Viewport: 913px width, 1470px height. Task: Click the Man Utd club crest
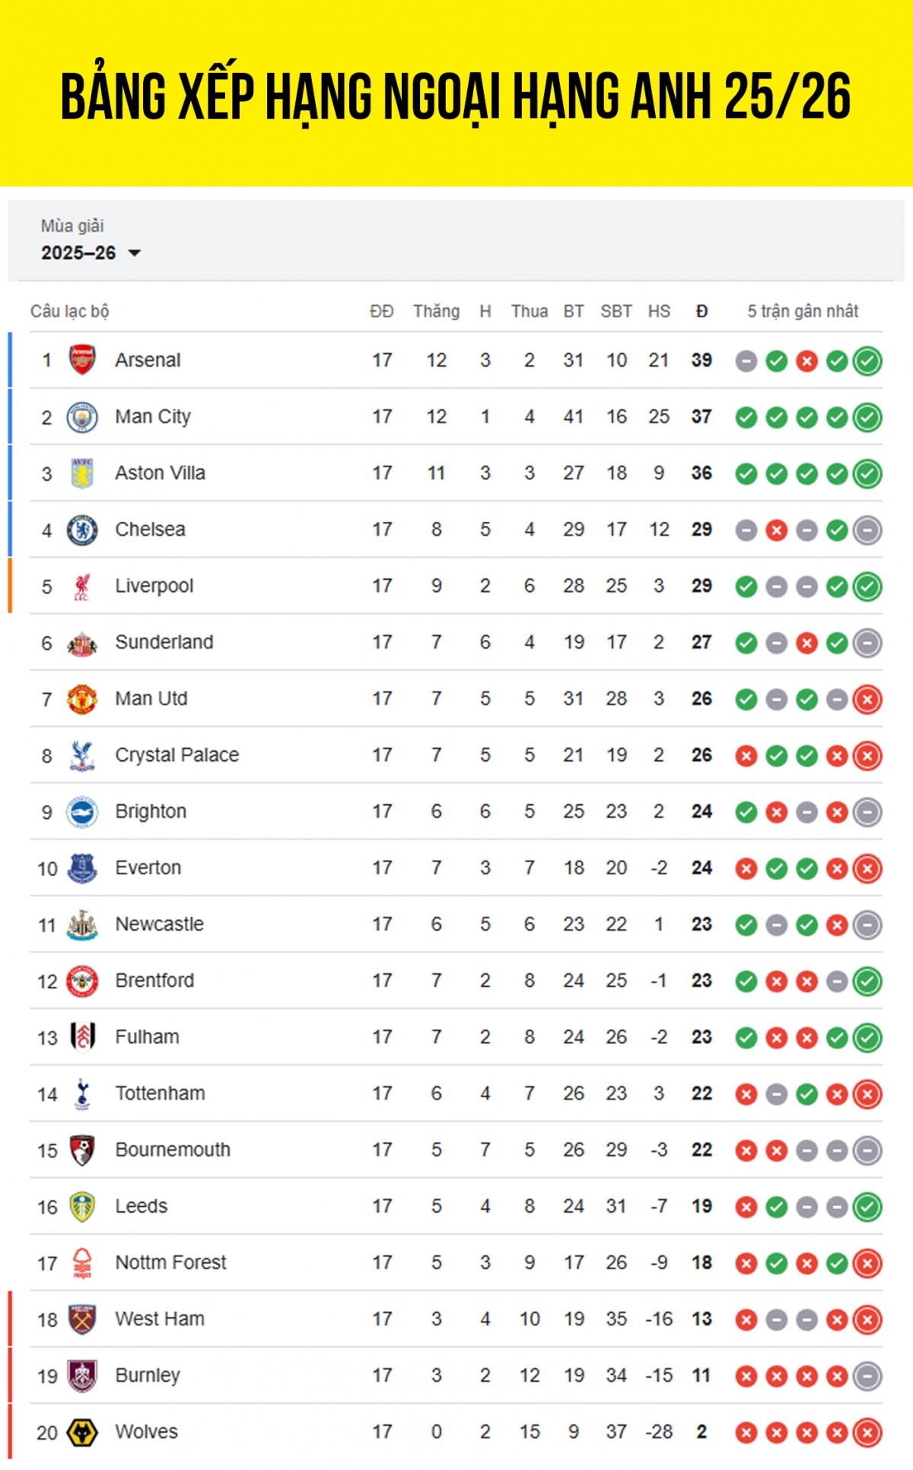coord(82,698)
